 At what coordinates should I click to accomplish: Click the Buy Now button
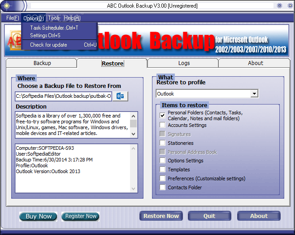(39, 216)
